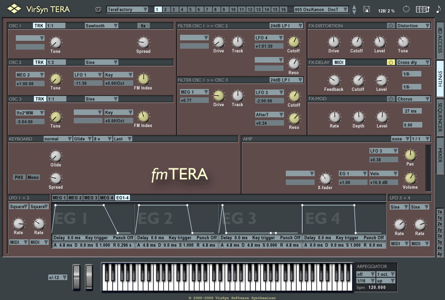Image resolution: width=445 pixels, height=300 pixels.
Task: Adjust the FX-Delay Feedback knob
Action: coord(334,81)
